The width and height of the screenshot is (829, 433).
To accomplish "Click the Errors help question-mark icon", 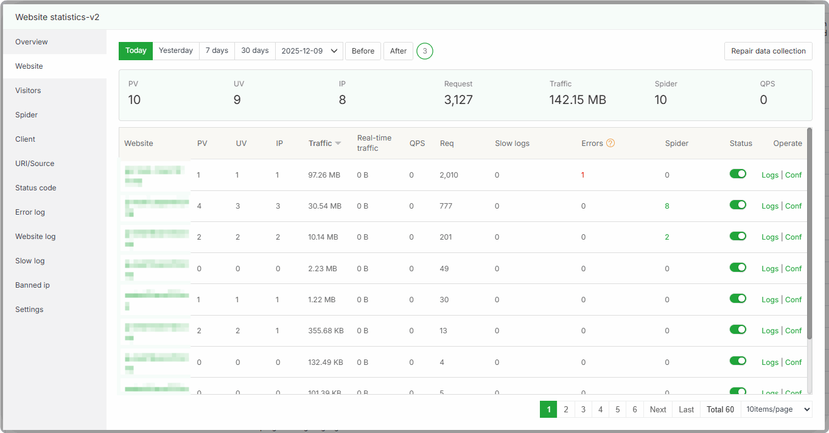I will (x=610, y=144).
